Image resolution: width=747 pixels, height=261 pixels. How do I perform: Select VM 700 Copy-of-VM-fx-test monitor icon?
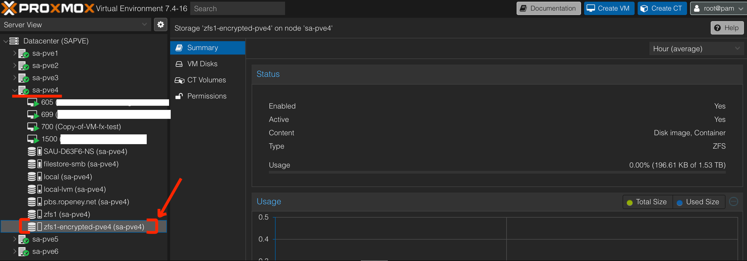(x=33, y=127)
